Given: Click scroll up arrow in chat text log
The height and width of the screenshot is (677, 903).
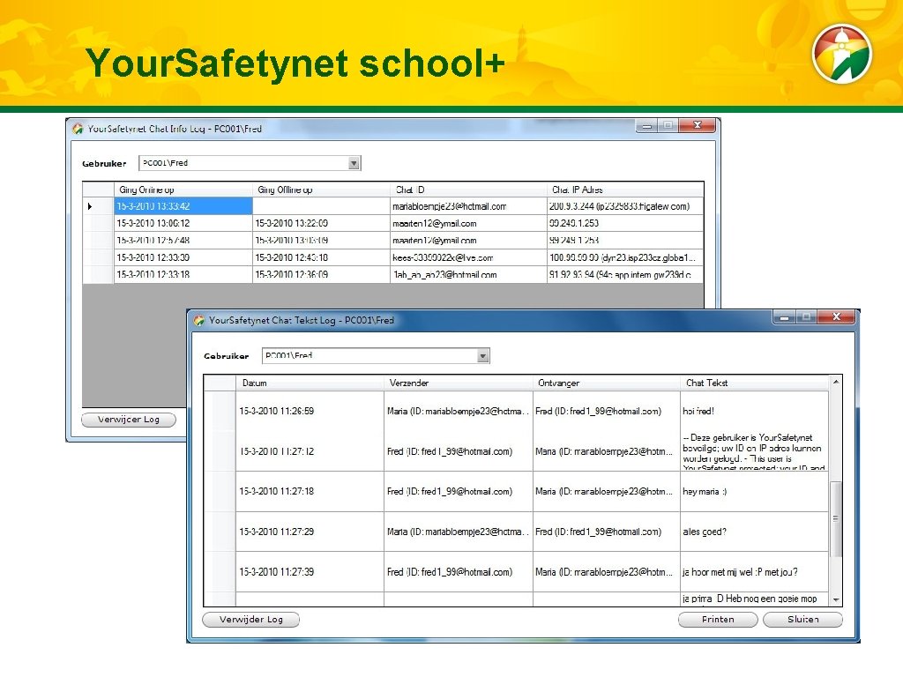Looking at the screenshot, I should coord(836,382).
